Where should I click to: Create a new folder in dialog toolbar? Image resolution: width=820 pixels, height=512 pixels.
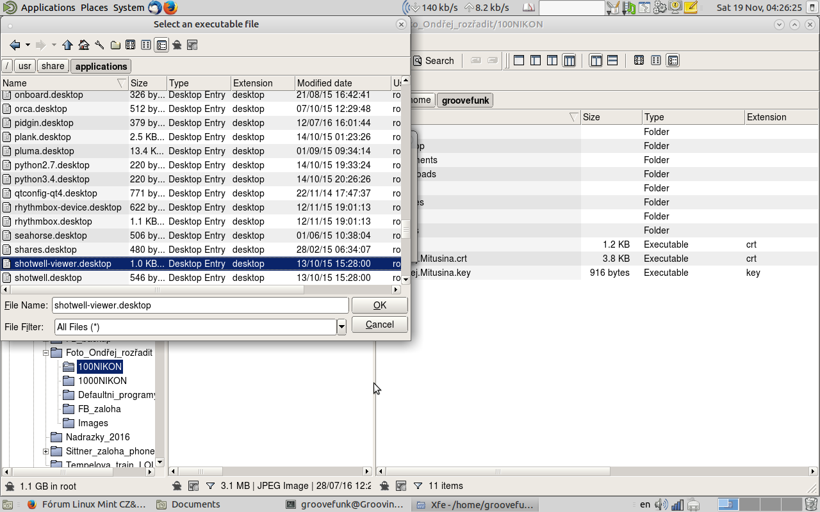115,45
